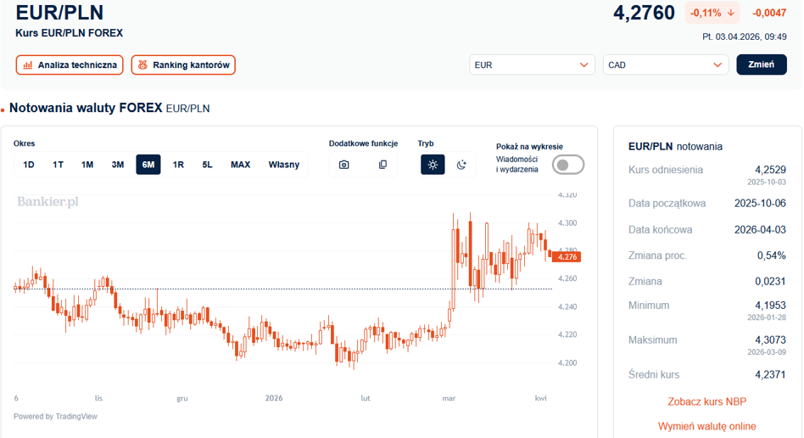The image size is (804, 438).
Task: Click the Zmiana proc. value 0,54%
Action: point(771,255)
